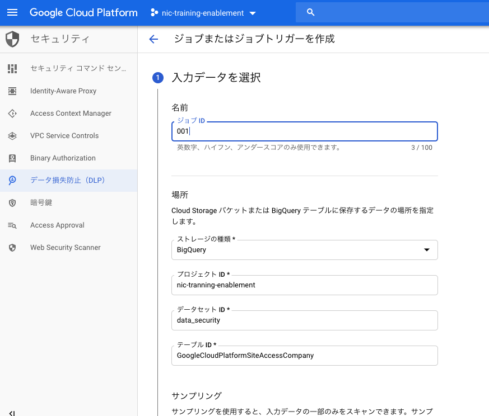Click the 名前 section label
489x416 pixels.
point(180,108)
